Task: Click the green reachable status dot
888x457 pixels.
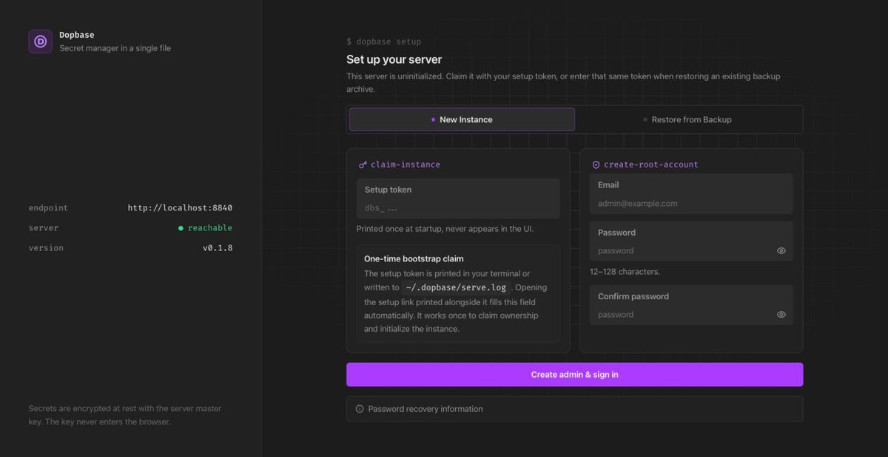Action: 181,228
